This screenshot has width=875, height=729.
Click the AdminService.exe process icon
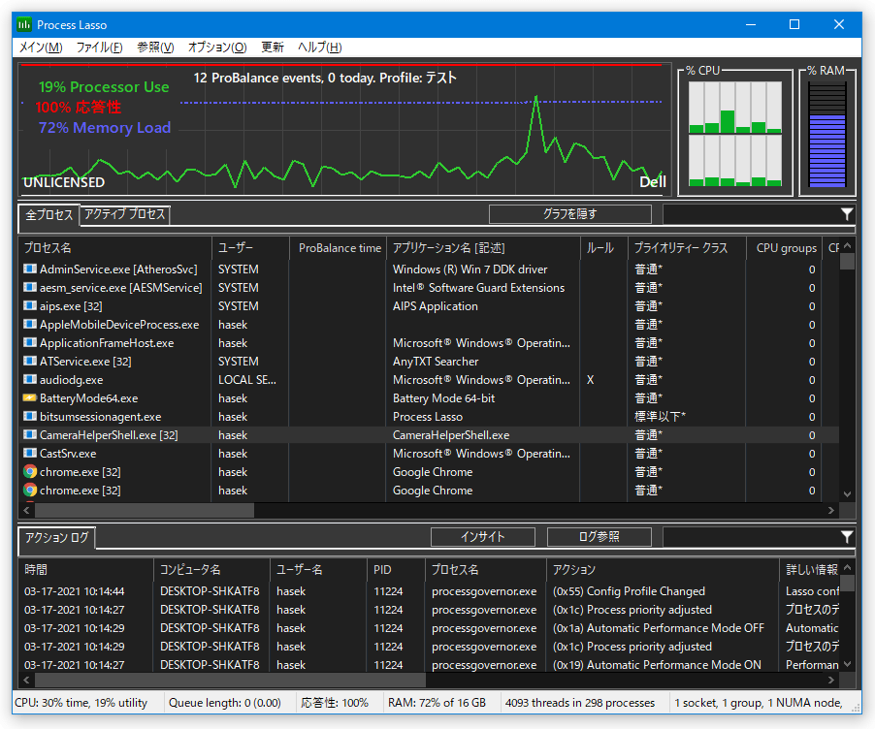click(x=29, y=269)
